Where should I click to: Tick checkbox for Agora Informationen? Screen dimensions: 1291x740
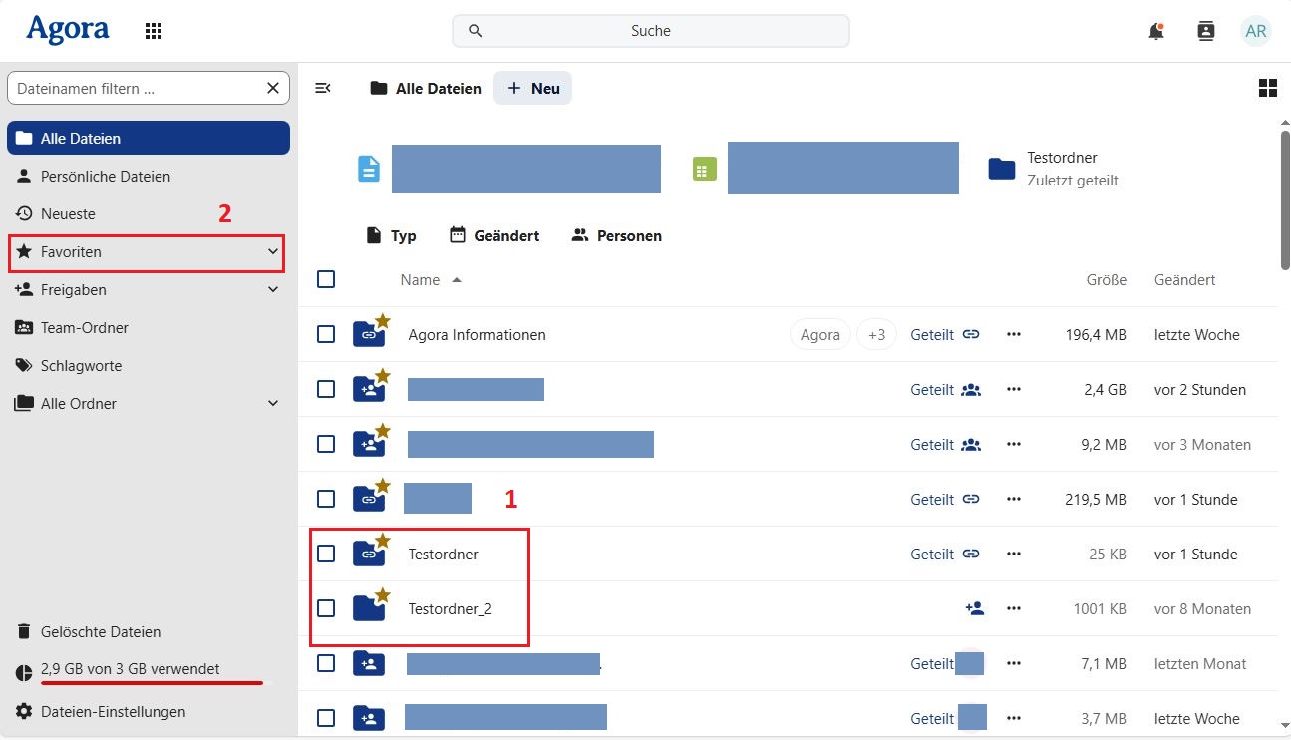tap(326, 334)
